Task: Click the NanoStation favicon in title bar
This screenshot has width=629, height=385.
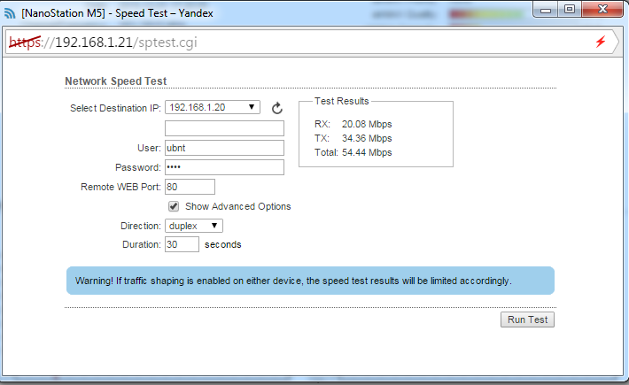Action: pyautogui.click(x=10, y=12)
